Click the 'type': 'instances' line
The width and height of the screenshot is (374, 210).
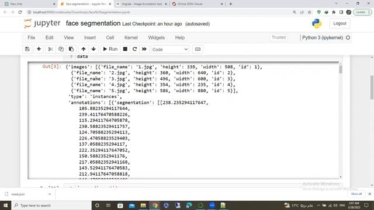click(x=95, y=96)
